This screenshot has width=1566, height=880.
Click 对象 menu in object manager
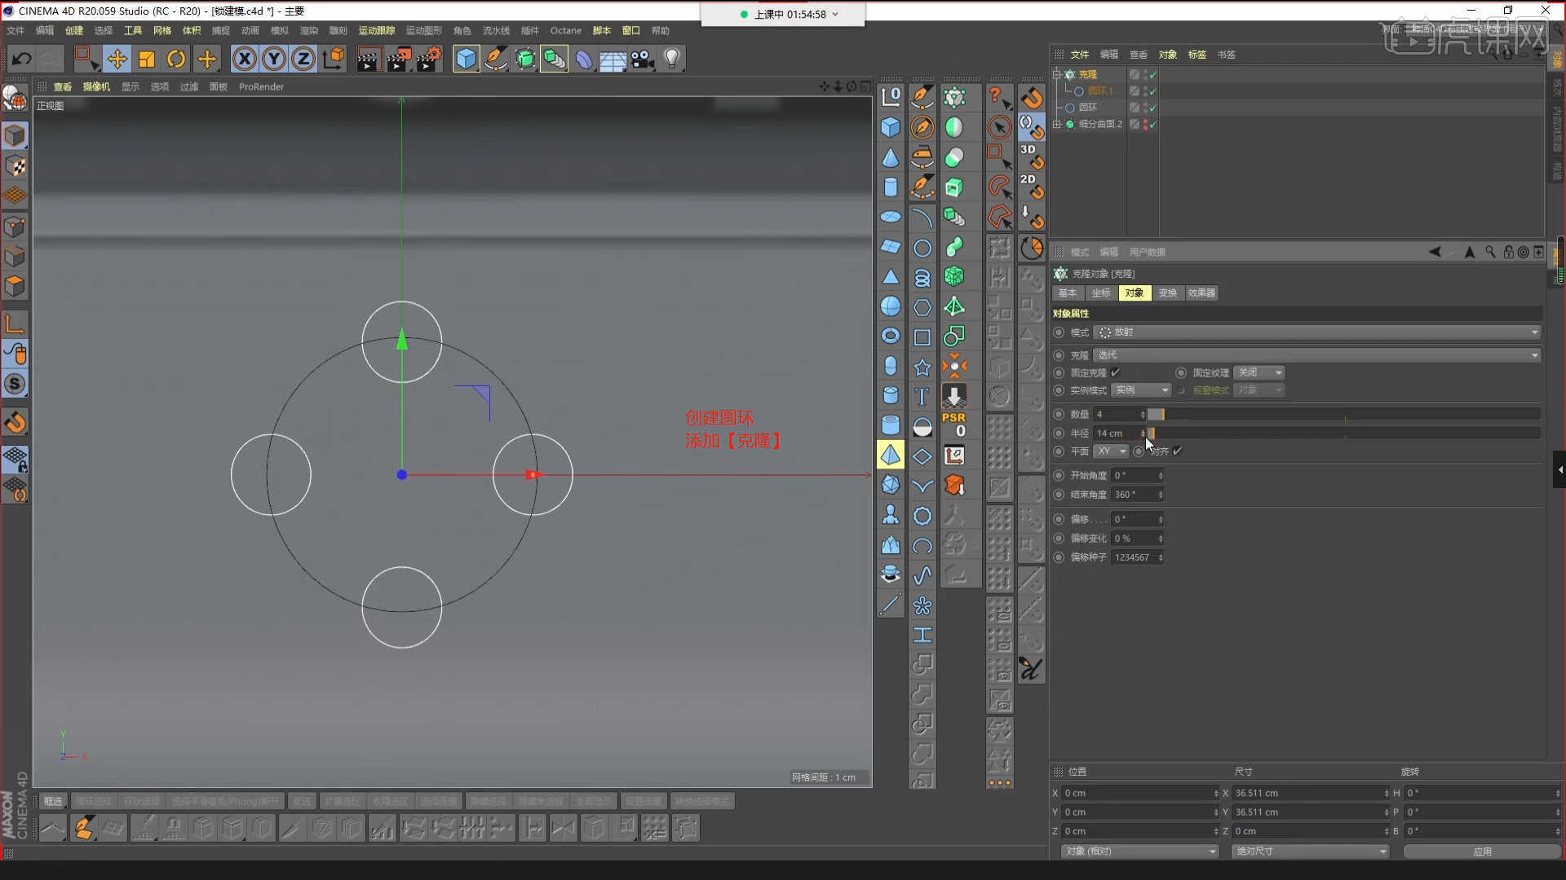tap(1167, 55)
